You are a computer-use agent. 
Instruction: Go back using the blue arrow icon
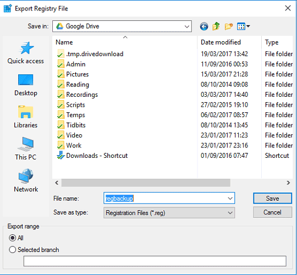pos(204,26)
